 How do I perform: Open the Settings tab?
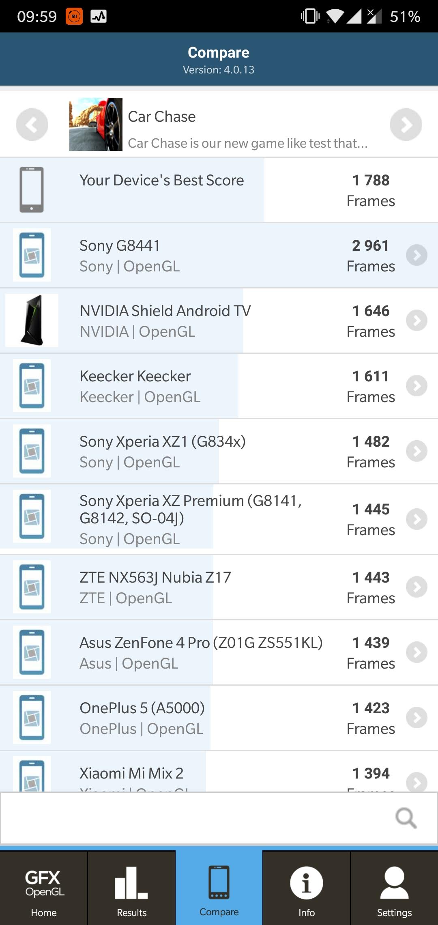[x=394, y=888]
